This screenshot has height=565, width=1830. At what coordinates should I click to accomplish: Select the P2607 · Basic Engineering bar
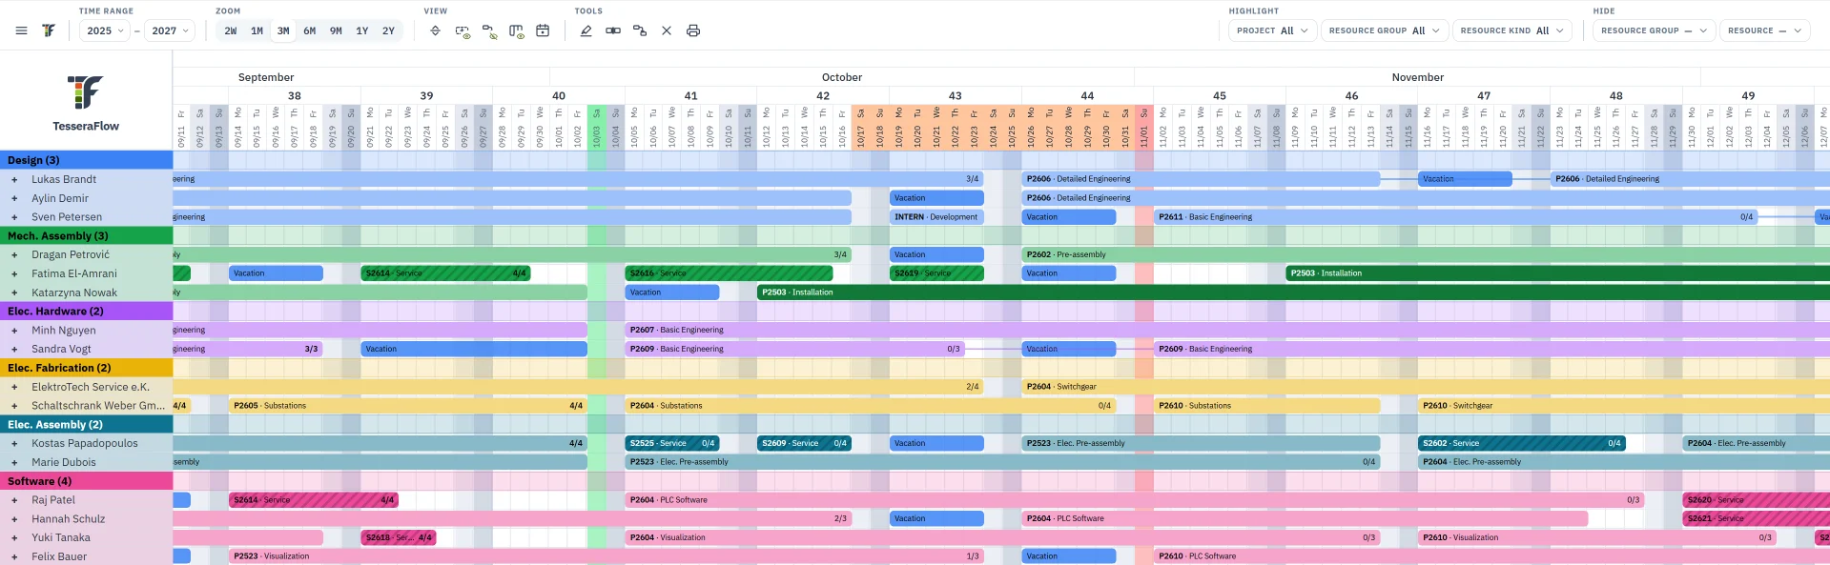coord(1227,331)
